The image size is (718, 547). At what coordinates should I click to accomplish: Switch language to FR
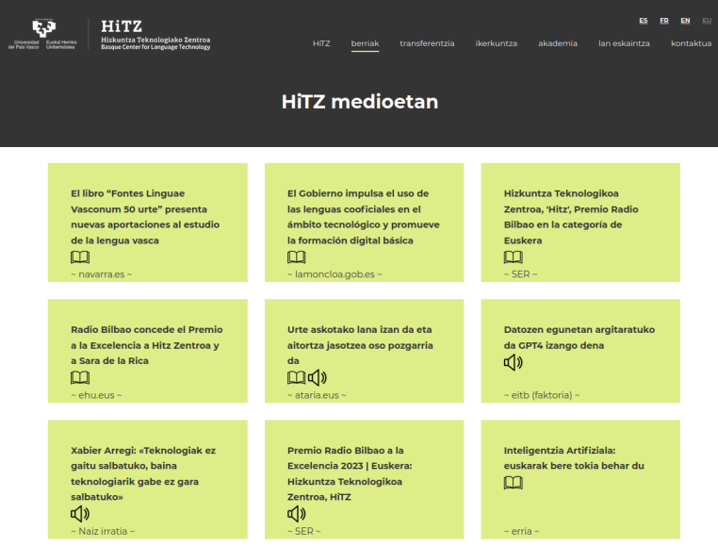[x=664, y=21]
